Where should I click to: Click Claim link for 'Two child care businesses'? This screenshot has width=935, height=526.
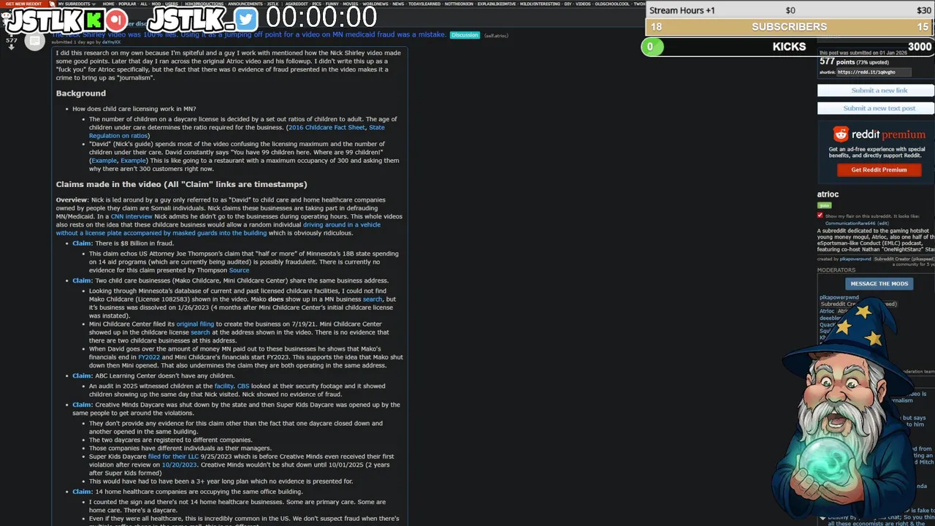coord(82,281)
